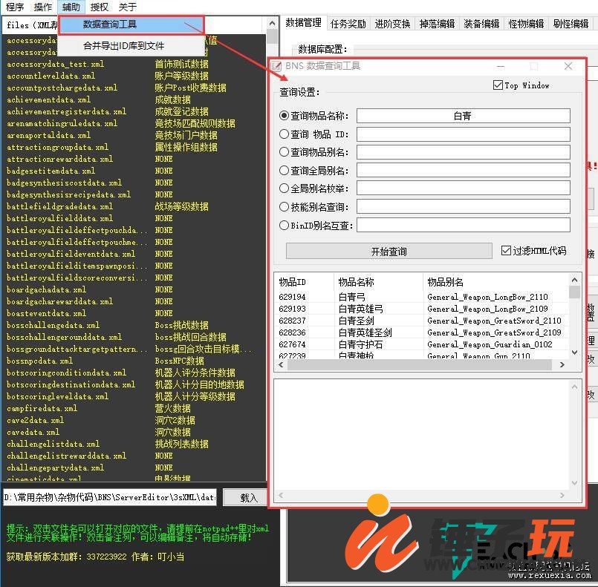The image size is (598, 587).
Task: Select result row 627674 白青守护石
Action: pos(421,344)
